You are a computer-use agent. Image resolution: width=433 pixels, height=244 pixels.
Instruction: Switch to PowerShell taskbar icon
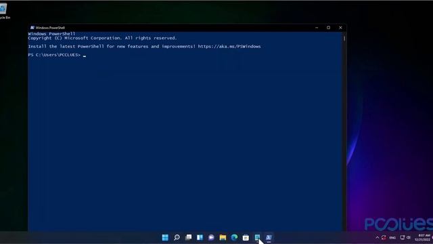pos(269,237)
